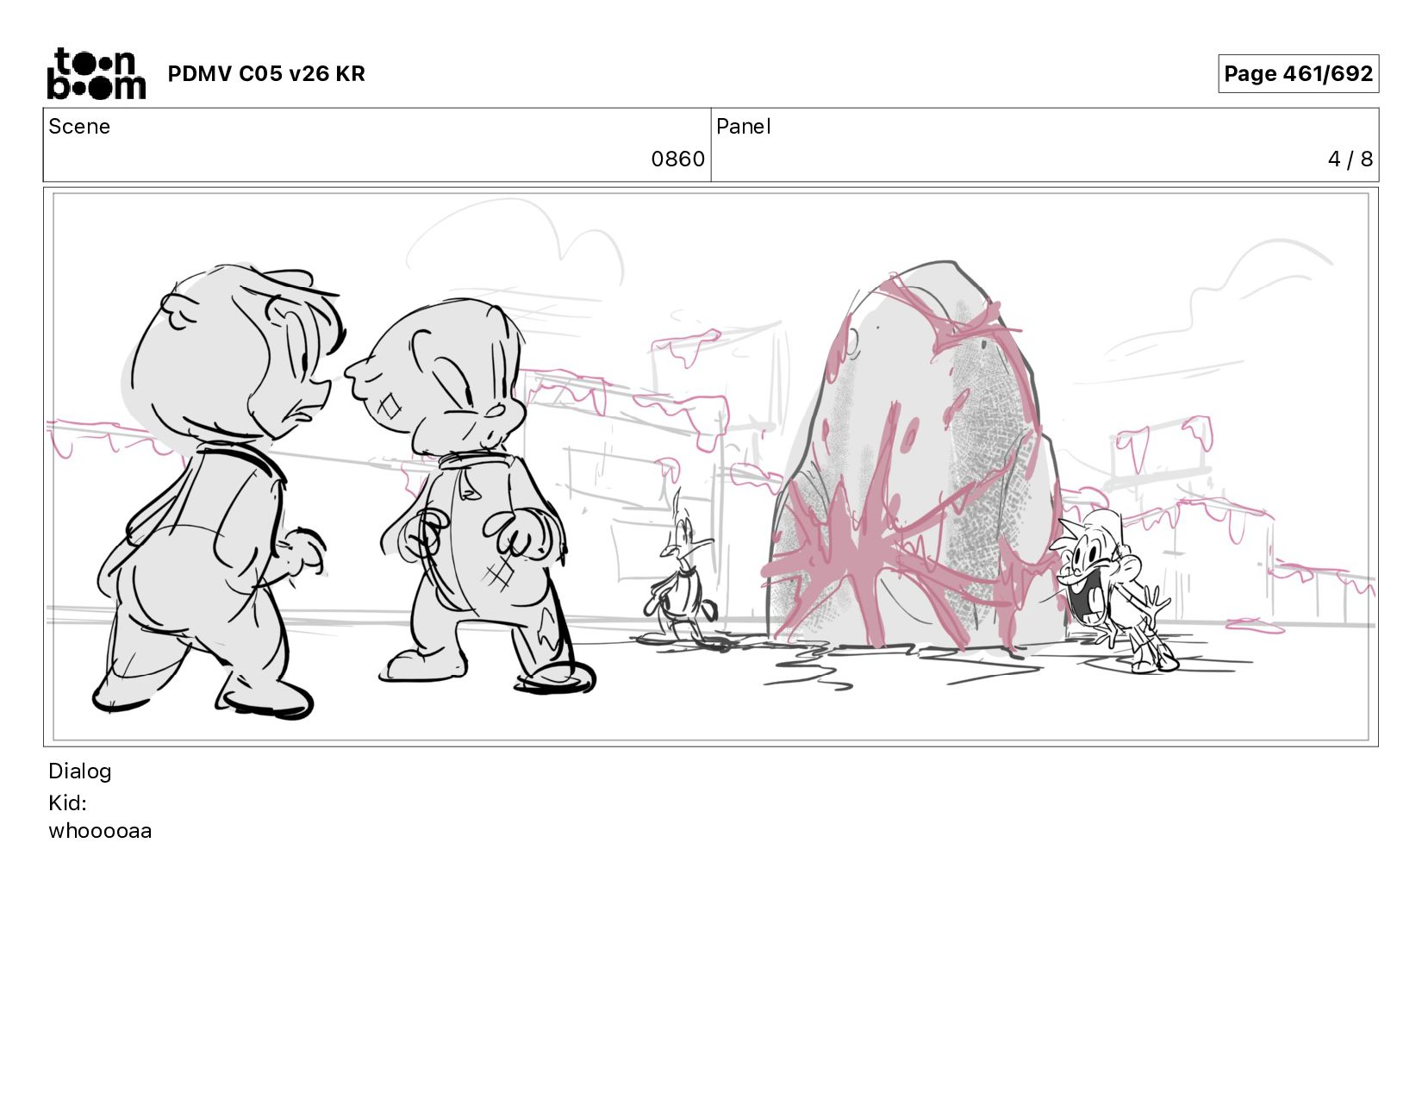Click the 'Dialog' heading
Image resolution: width=1422 pixels, height=1099 pixels.
(80, 771)
